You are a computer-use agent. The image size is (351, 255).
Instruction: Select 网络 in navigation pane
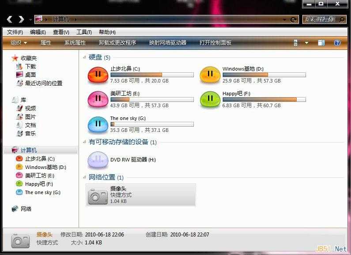point(26,209)
